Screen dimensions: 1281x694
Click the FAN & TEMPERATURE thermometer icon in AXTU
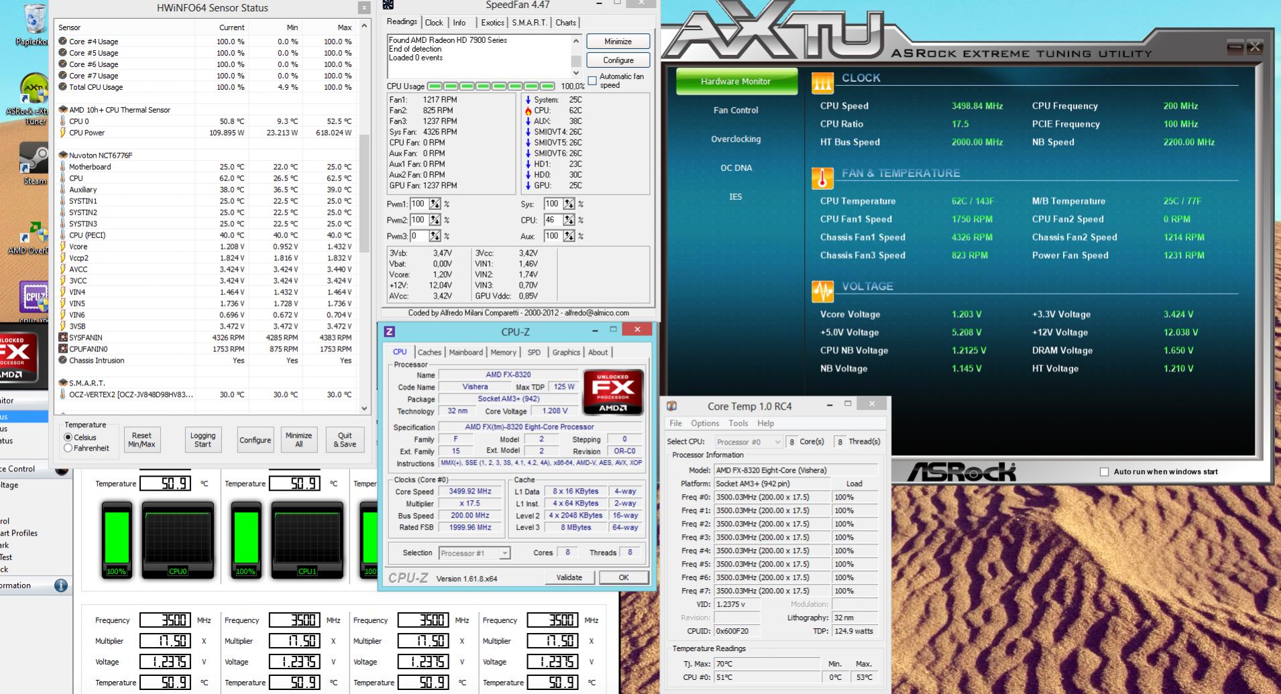pos(822,177)
